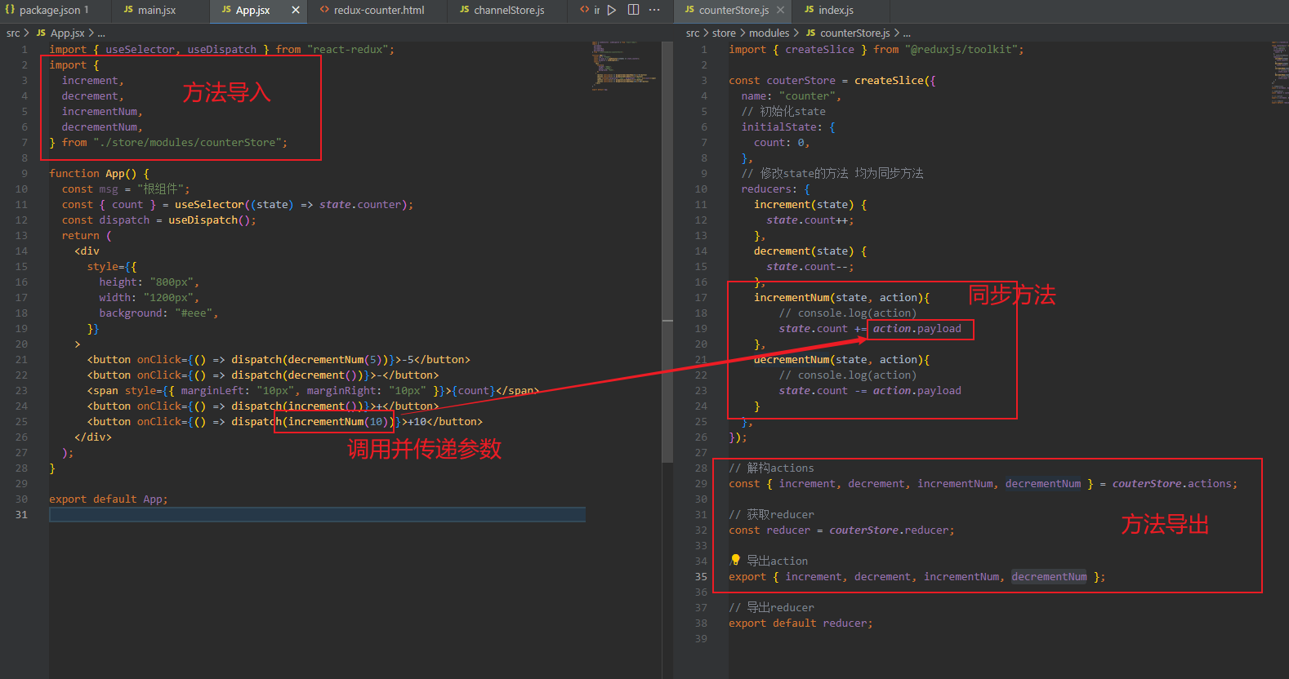
Task: Click the useSelector call on line 11
Action: 209,204
